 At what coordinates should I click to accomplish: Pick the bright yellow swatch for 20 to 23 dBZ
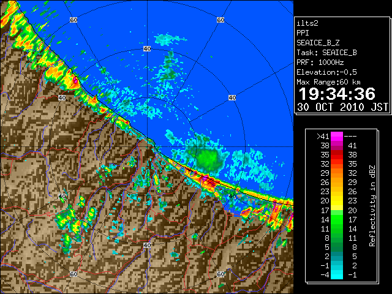pyautogui.click(x=337, y=201)
